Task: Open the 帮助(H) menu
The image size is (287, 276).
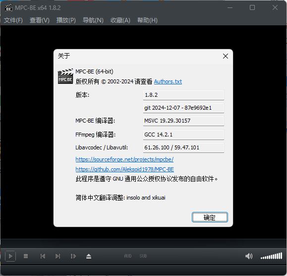Action: pyautogui.click(x=147, y=20)
